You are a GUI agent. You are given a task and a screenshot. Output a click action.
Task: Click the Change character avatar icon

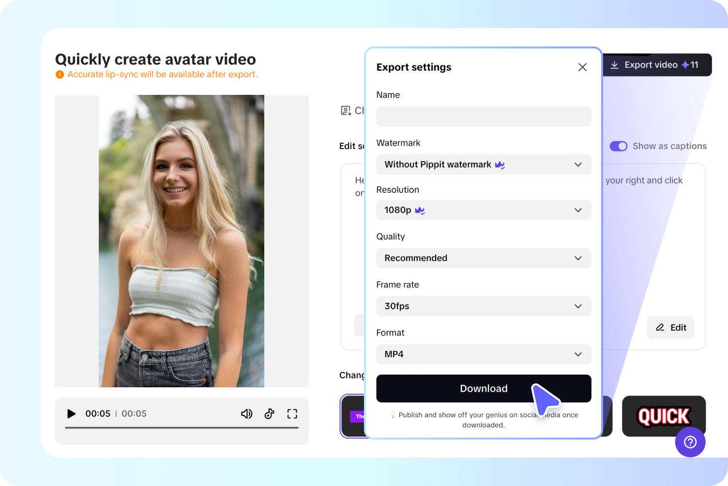click(345, 110)
